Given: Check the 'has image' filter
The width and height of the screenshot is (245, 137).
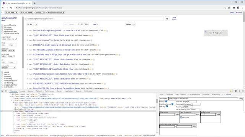Looking at the screenshot, I should click(2, 27).
